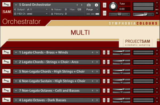
Task: Click the MULTI title text
Action: (80, 32)
